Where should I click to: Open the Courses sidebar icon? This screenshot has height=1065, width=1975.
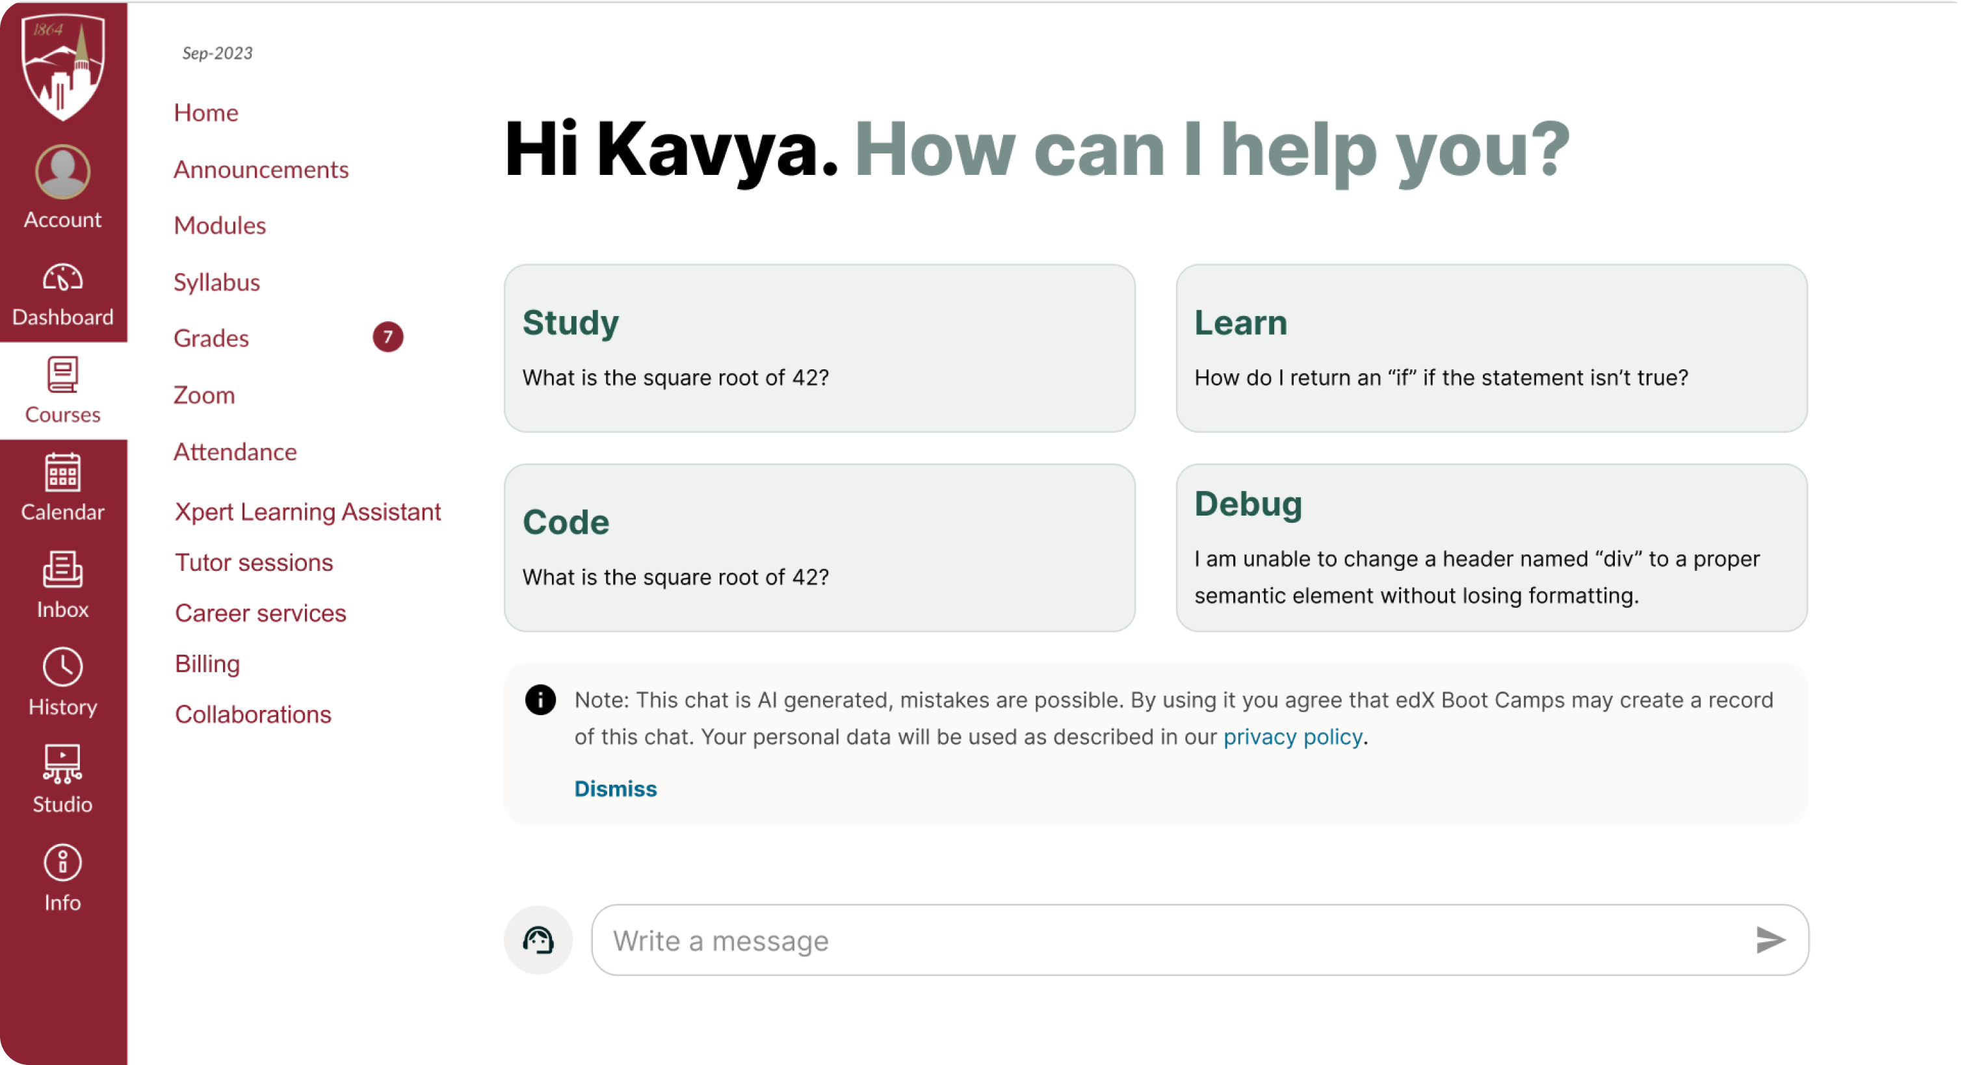pos(63,375)
